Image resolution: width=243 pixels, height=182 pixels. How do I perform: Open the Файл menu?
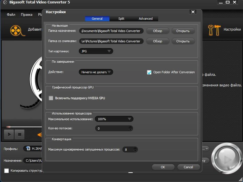(11, 15)
